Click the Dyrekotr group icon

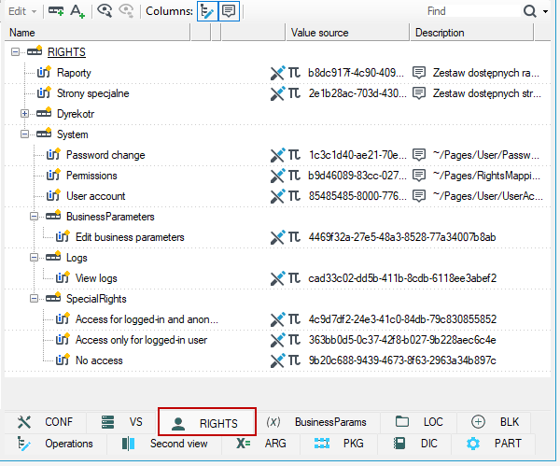pyautogui.click(x=44, y=113)
